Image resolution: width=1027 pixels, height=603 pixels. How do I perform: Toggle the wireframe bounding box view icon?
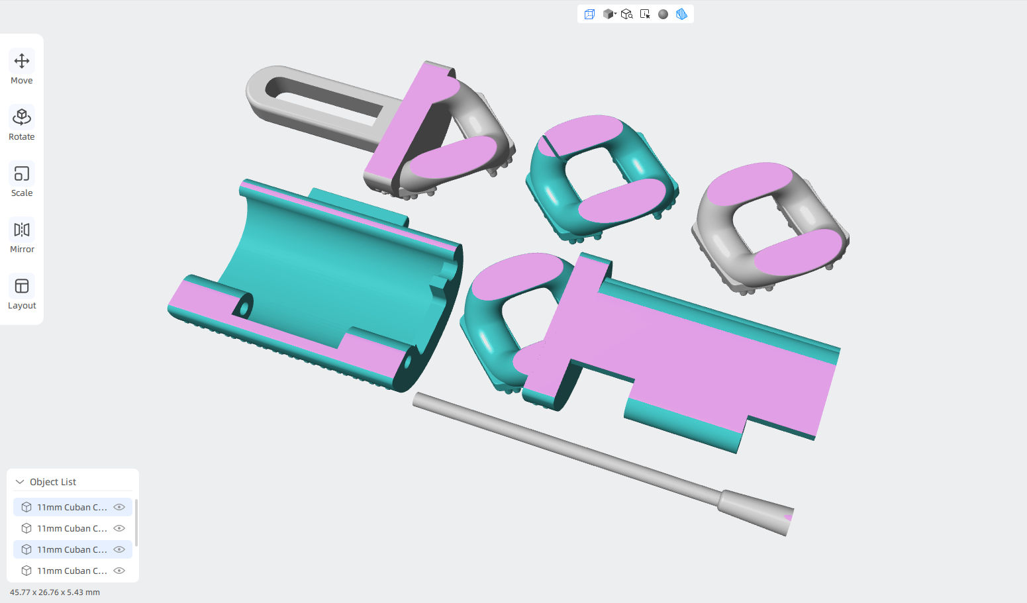pyautogui.click(x=589, y=14)
